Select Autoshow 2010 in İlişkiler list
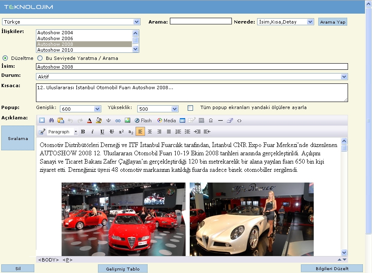This screenshot has height=273, width=372. 84,50
